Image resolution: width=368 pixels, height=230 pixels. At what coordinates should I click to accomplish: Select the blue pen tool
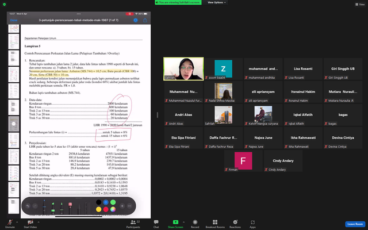[x=44, y=207]
